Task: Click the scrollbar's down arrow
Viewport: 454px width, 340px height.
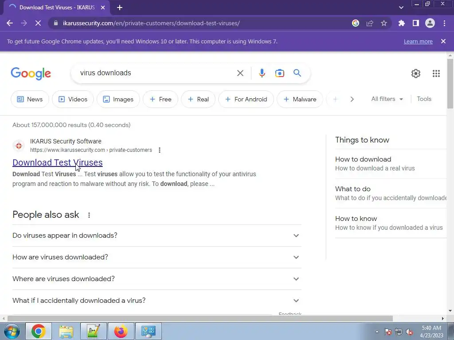Action: (450, 311)
